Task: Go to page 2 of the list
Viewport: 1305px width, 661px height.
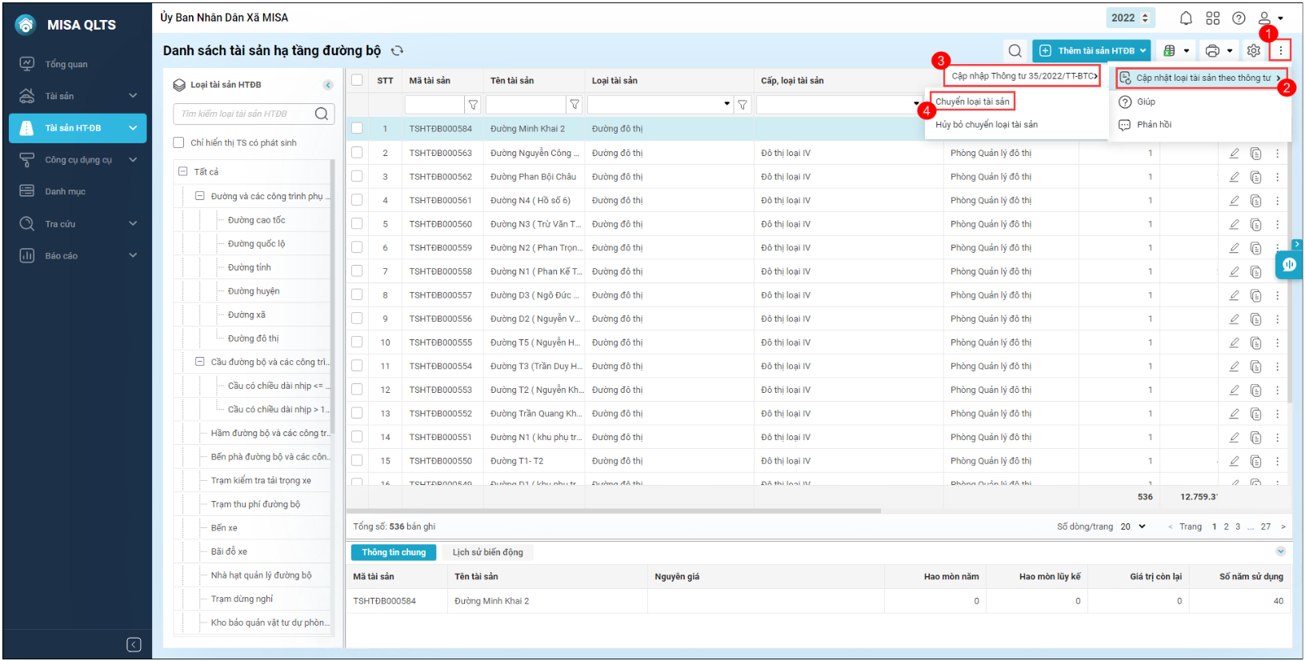Action: [x=1226, y=527]
